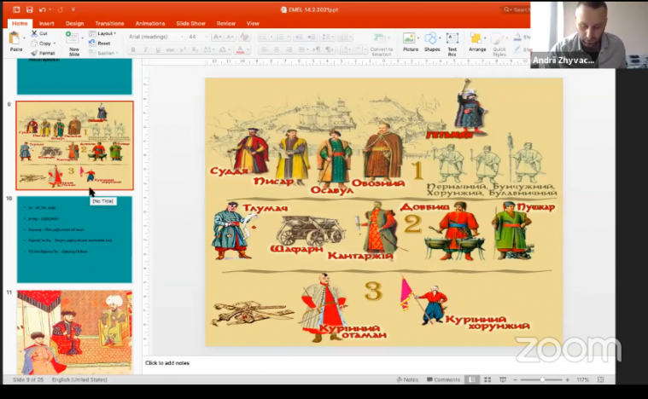Open the Comments pane
Screen dimensions: 648x399
click(x=443, y=379)
